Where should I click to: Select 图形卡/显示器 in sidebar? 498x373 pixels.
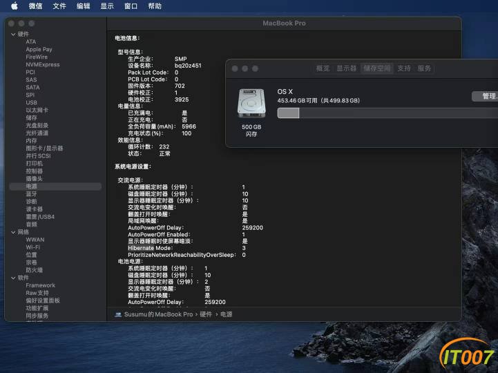coord(44,149)
